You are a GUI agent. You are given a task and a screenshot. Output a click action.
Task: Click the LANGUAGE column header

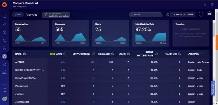193,54
